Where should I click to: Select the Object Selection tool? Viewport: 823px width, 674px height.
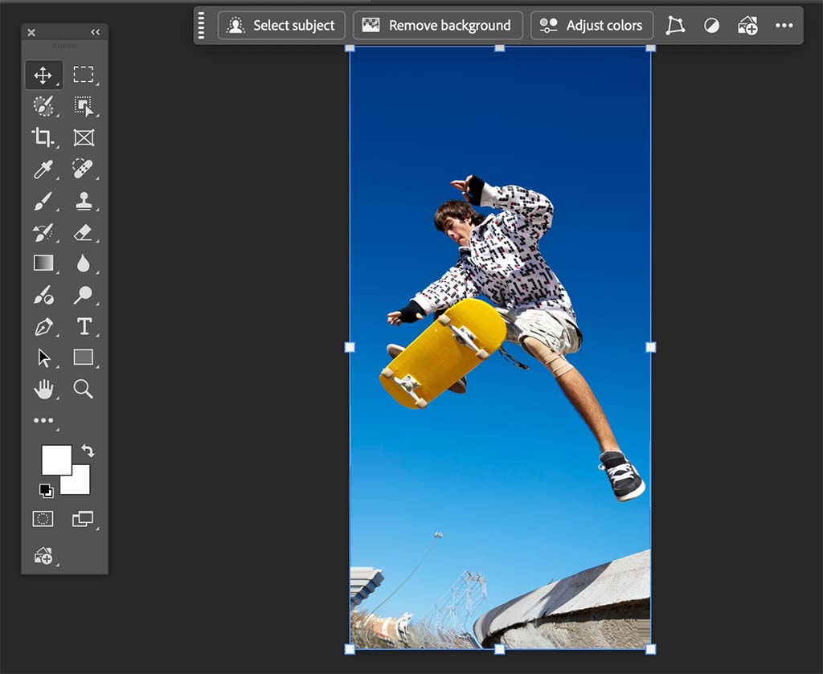tap(83, 106)
